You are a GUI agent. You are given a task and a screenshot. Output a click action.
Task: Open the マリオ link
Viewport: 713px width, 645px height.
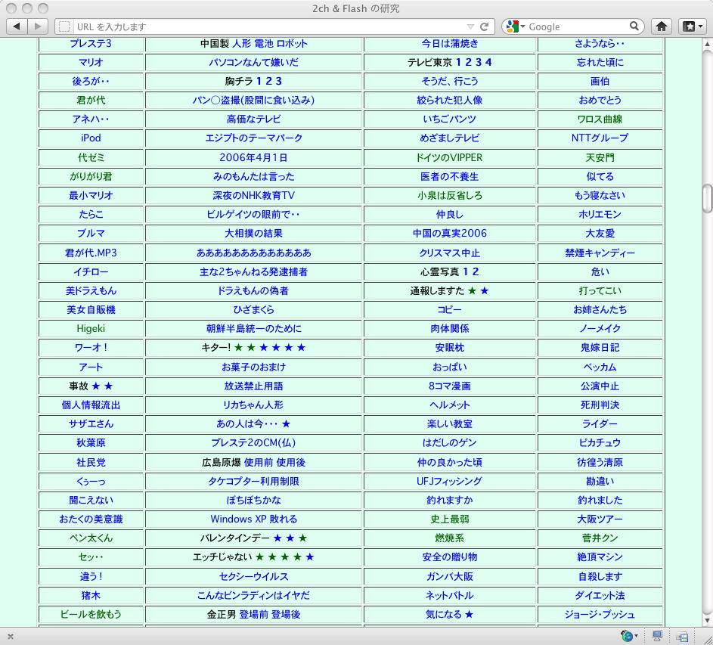91,62
